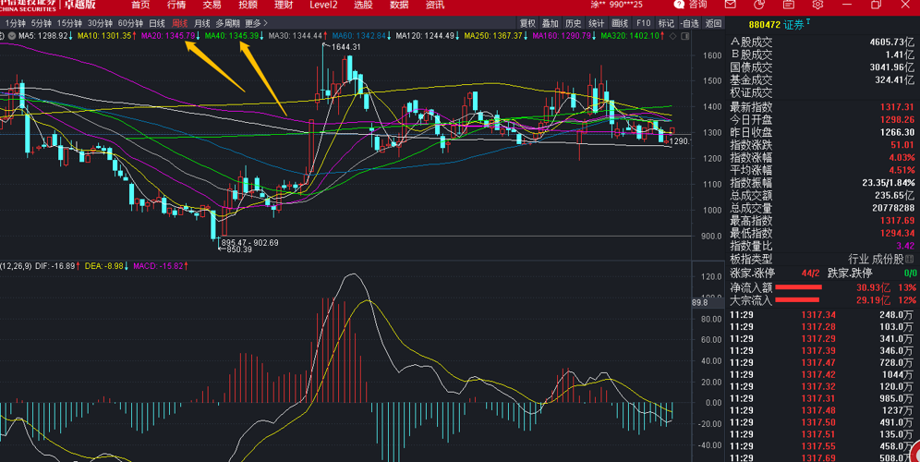920x462 pixels.
Task: Click the 历史 history button
Action: tap(574, 23)
